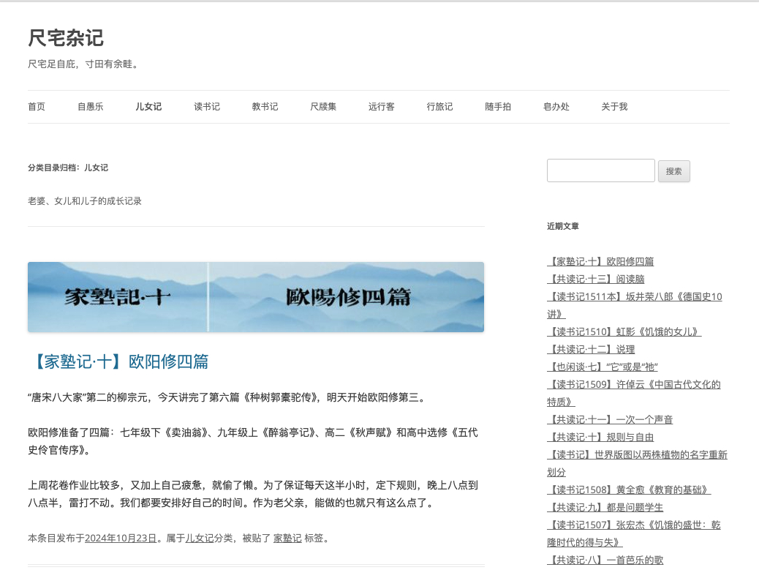Open recent post 世界版图以两株植物的名字重新划分
The width and height of the screenshot is (759, 570).
click(637, 463)
